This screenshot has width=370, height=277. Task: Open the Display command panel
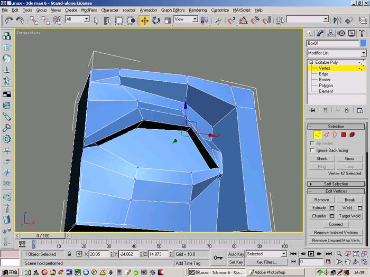(351, 33)
